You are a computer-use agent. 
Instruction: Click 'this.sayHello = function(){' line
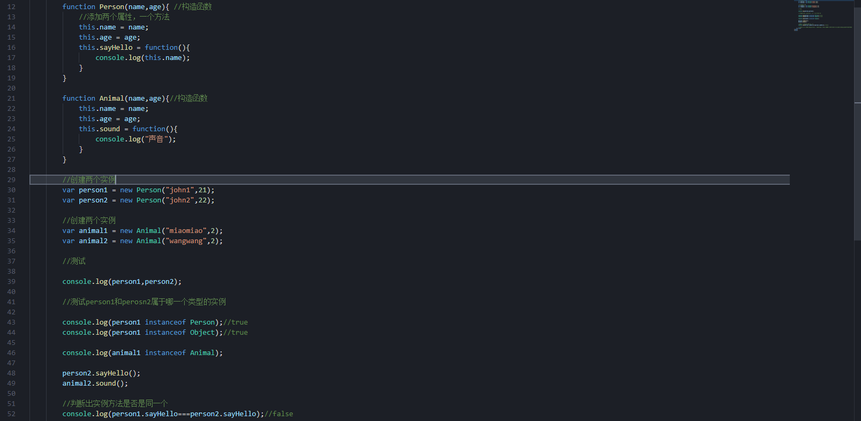tap(134, 48)
